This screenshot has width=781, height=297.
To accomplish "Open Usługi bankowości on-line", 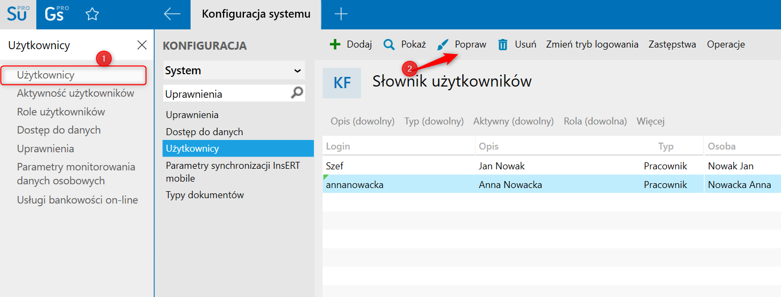I will 77,200.
